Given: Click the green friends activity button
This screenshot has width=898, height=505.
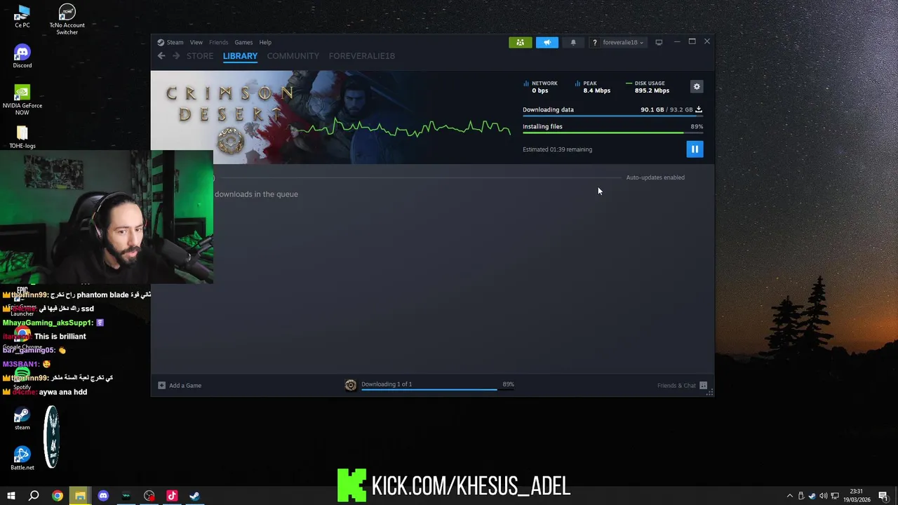Looking at the screenshot, I should (x=520, y=42).
